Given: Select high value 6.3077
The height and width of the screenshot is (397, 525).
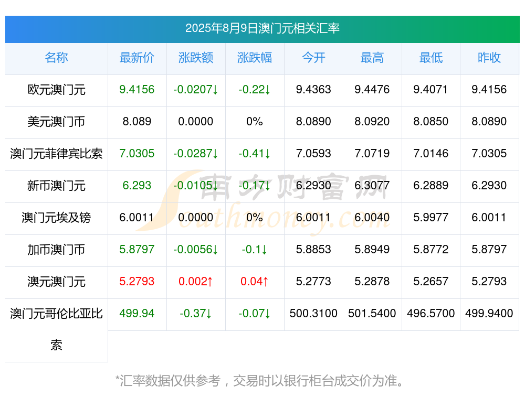Looking at the screenshot, I should point(372,185).
